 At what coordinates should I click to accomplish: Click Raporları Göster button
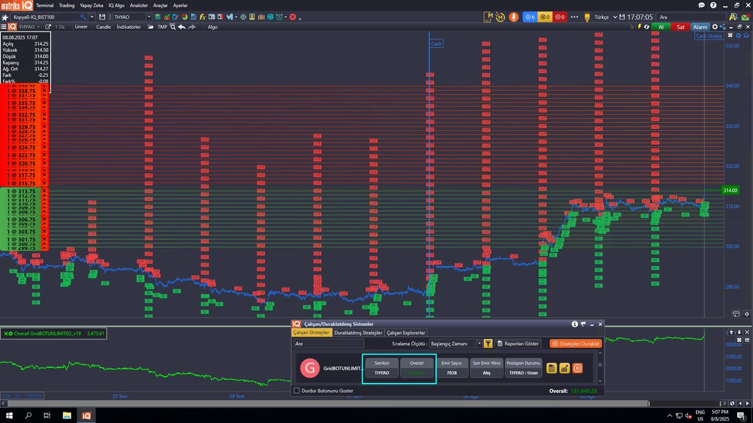click(518, 343)
